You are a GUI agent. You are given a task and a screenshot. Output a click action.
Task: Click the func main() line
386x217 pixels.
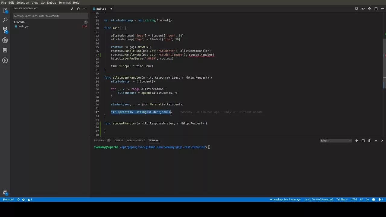115,28
